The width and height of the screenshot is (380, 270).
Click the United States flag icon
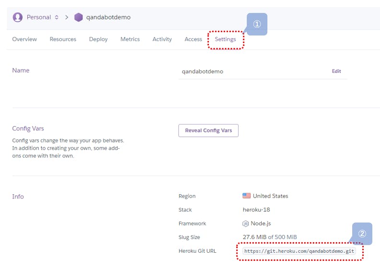(246, 196)
